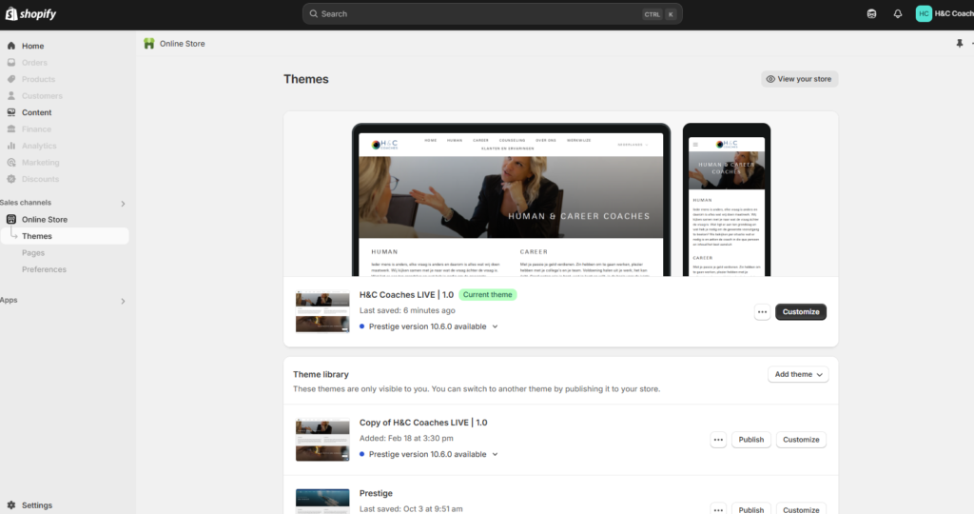
Task: Customize Copy of H&C Coaches LIVE theme
Action: [801, 440]
